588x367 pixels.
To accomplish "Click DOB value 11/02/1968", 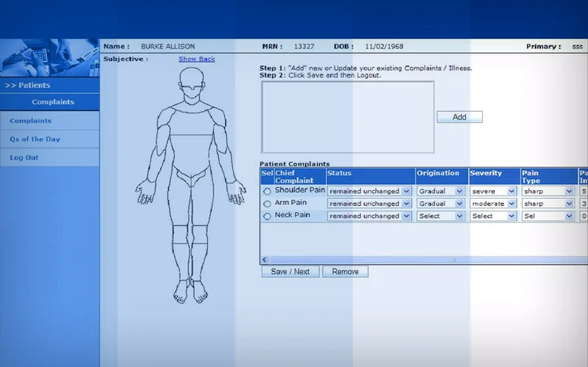I will (384, 46).
